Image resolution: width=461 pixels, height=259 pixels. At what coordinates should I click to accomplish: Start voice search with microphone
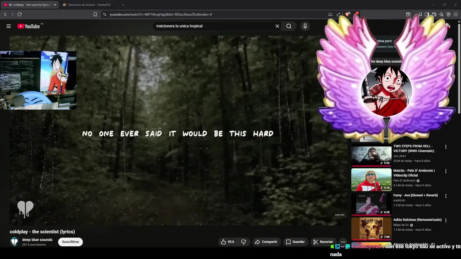(x=305, y=26)
